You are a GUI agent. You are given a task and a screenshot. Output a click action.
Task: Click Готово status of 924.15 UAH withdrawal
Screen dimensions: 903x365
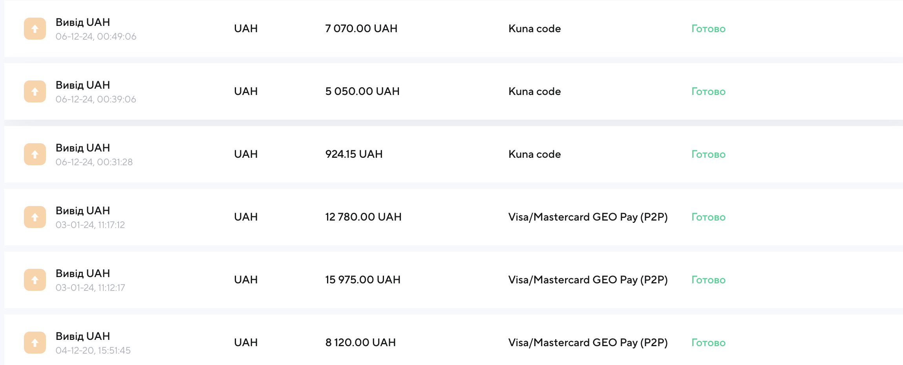[708, 154]
